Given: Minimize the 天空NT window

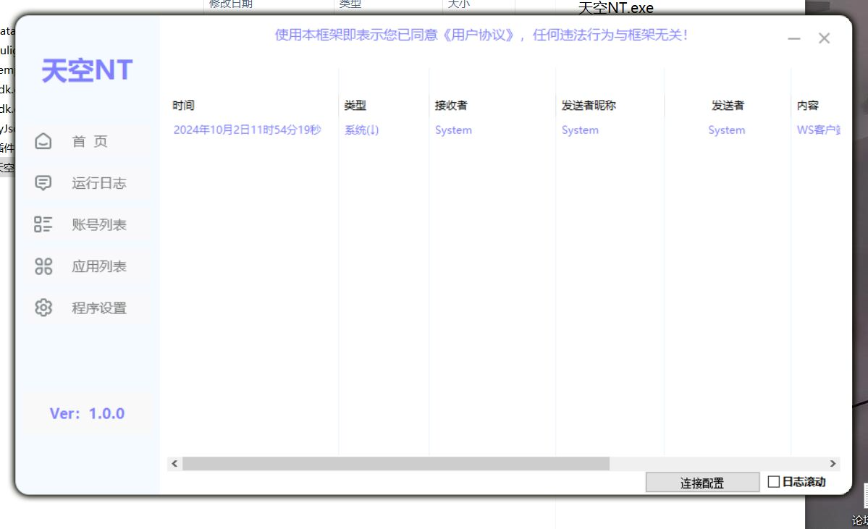Looking at the screenshot, I should [794, 39].
